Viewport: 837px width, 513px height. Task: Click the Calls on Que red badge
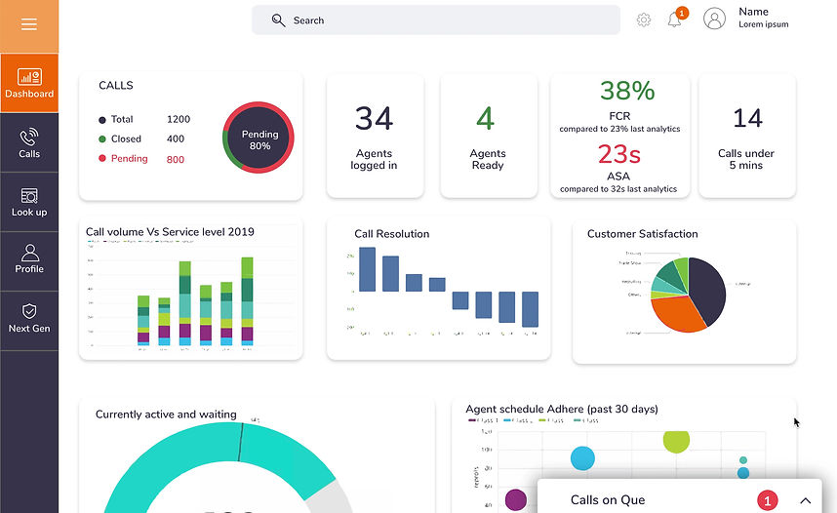pyautogui.click(x=768, y=500)
